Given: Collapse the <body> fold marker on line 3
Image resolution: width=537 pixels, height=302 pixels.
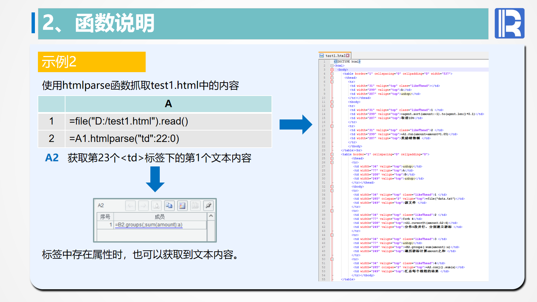Looking at the screenshot, I should point(332,70).
